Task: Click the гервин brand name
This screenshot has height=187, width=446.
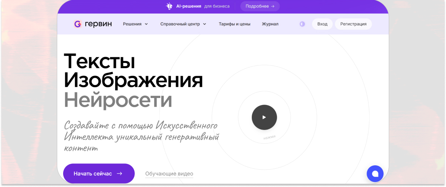Action: (98, 24)
